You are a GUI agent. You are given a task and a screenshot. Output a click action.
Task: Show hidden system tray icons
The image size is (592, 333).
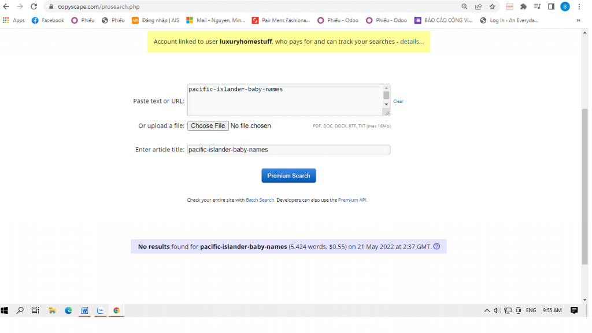(487, 310)
